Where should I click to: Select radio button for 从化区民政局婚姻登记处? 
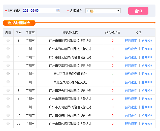(8, 82)
